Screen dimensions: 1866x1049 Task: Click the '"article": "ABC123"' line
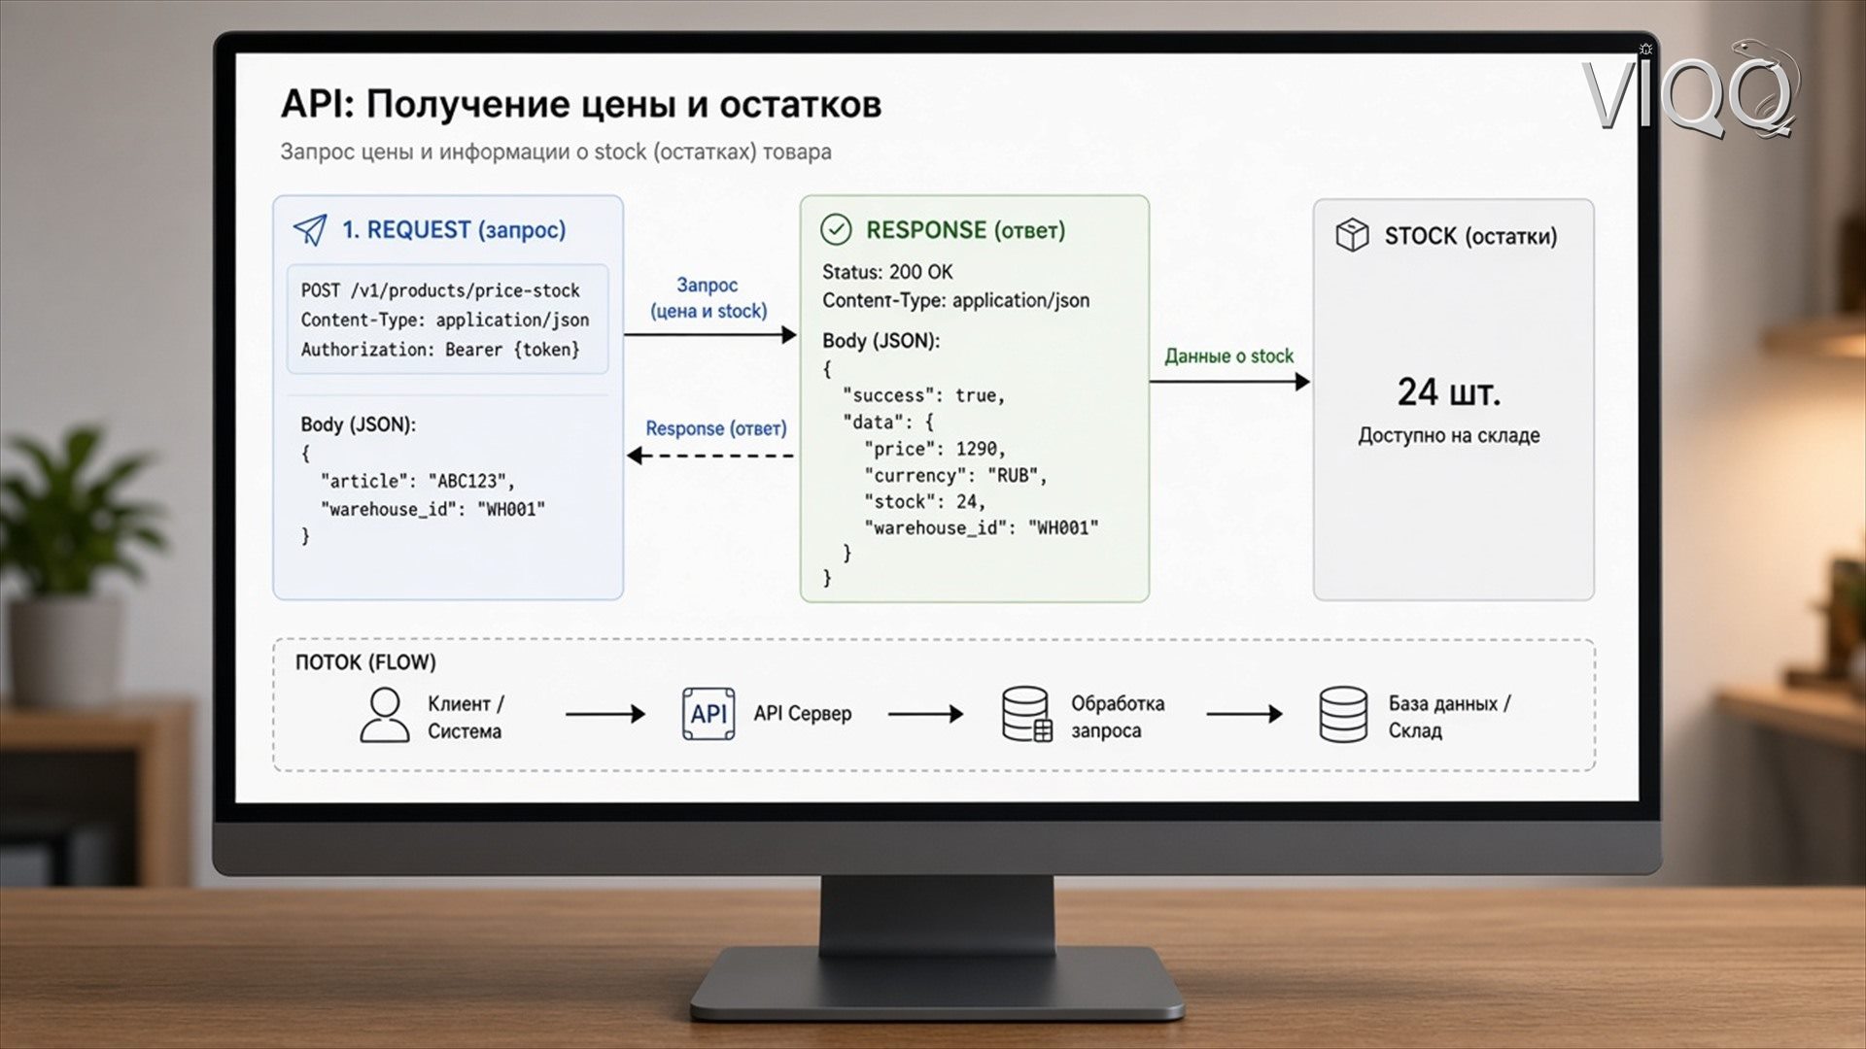tap(418, 481)
